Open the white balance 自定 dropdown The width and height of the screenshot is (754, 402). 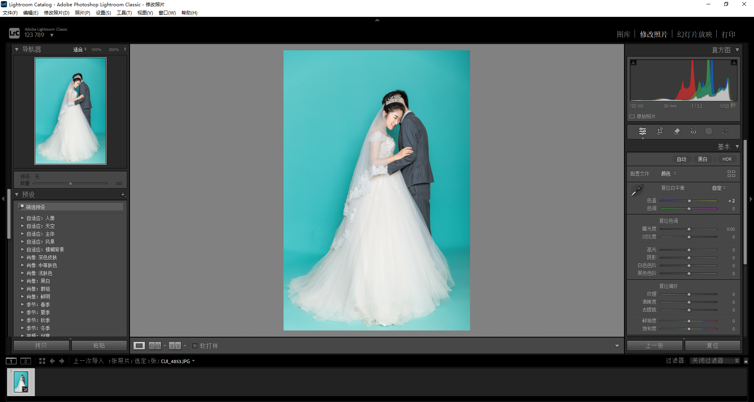719,188
